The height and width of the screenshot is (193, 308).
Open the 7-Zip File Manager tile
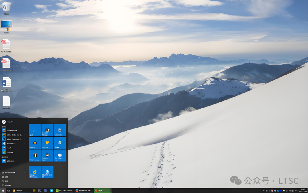pyautogui.click(x=47, y=130)
